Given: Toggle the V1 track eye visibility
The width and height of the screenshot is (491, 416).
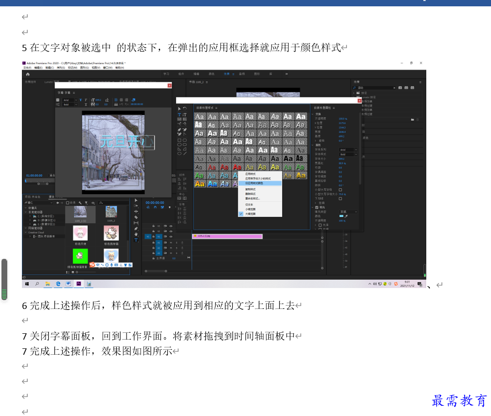Looking at the screenshot, I should tap(171, 236).
